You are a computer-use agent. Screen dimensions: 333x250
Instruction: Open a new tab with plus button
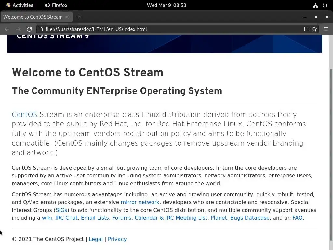(79, 17)
